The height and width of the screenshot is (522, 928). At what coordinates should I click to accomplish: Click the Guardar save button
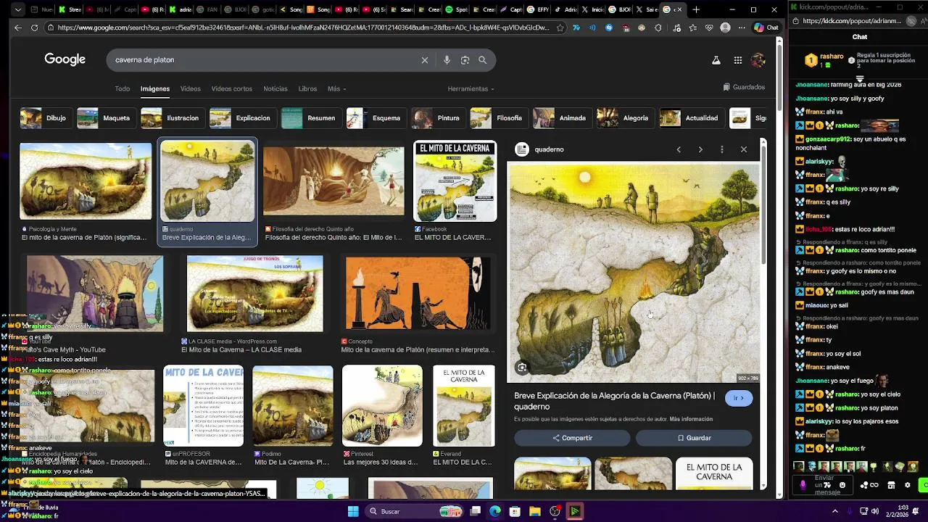[694, 438]
